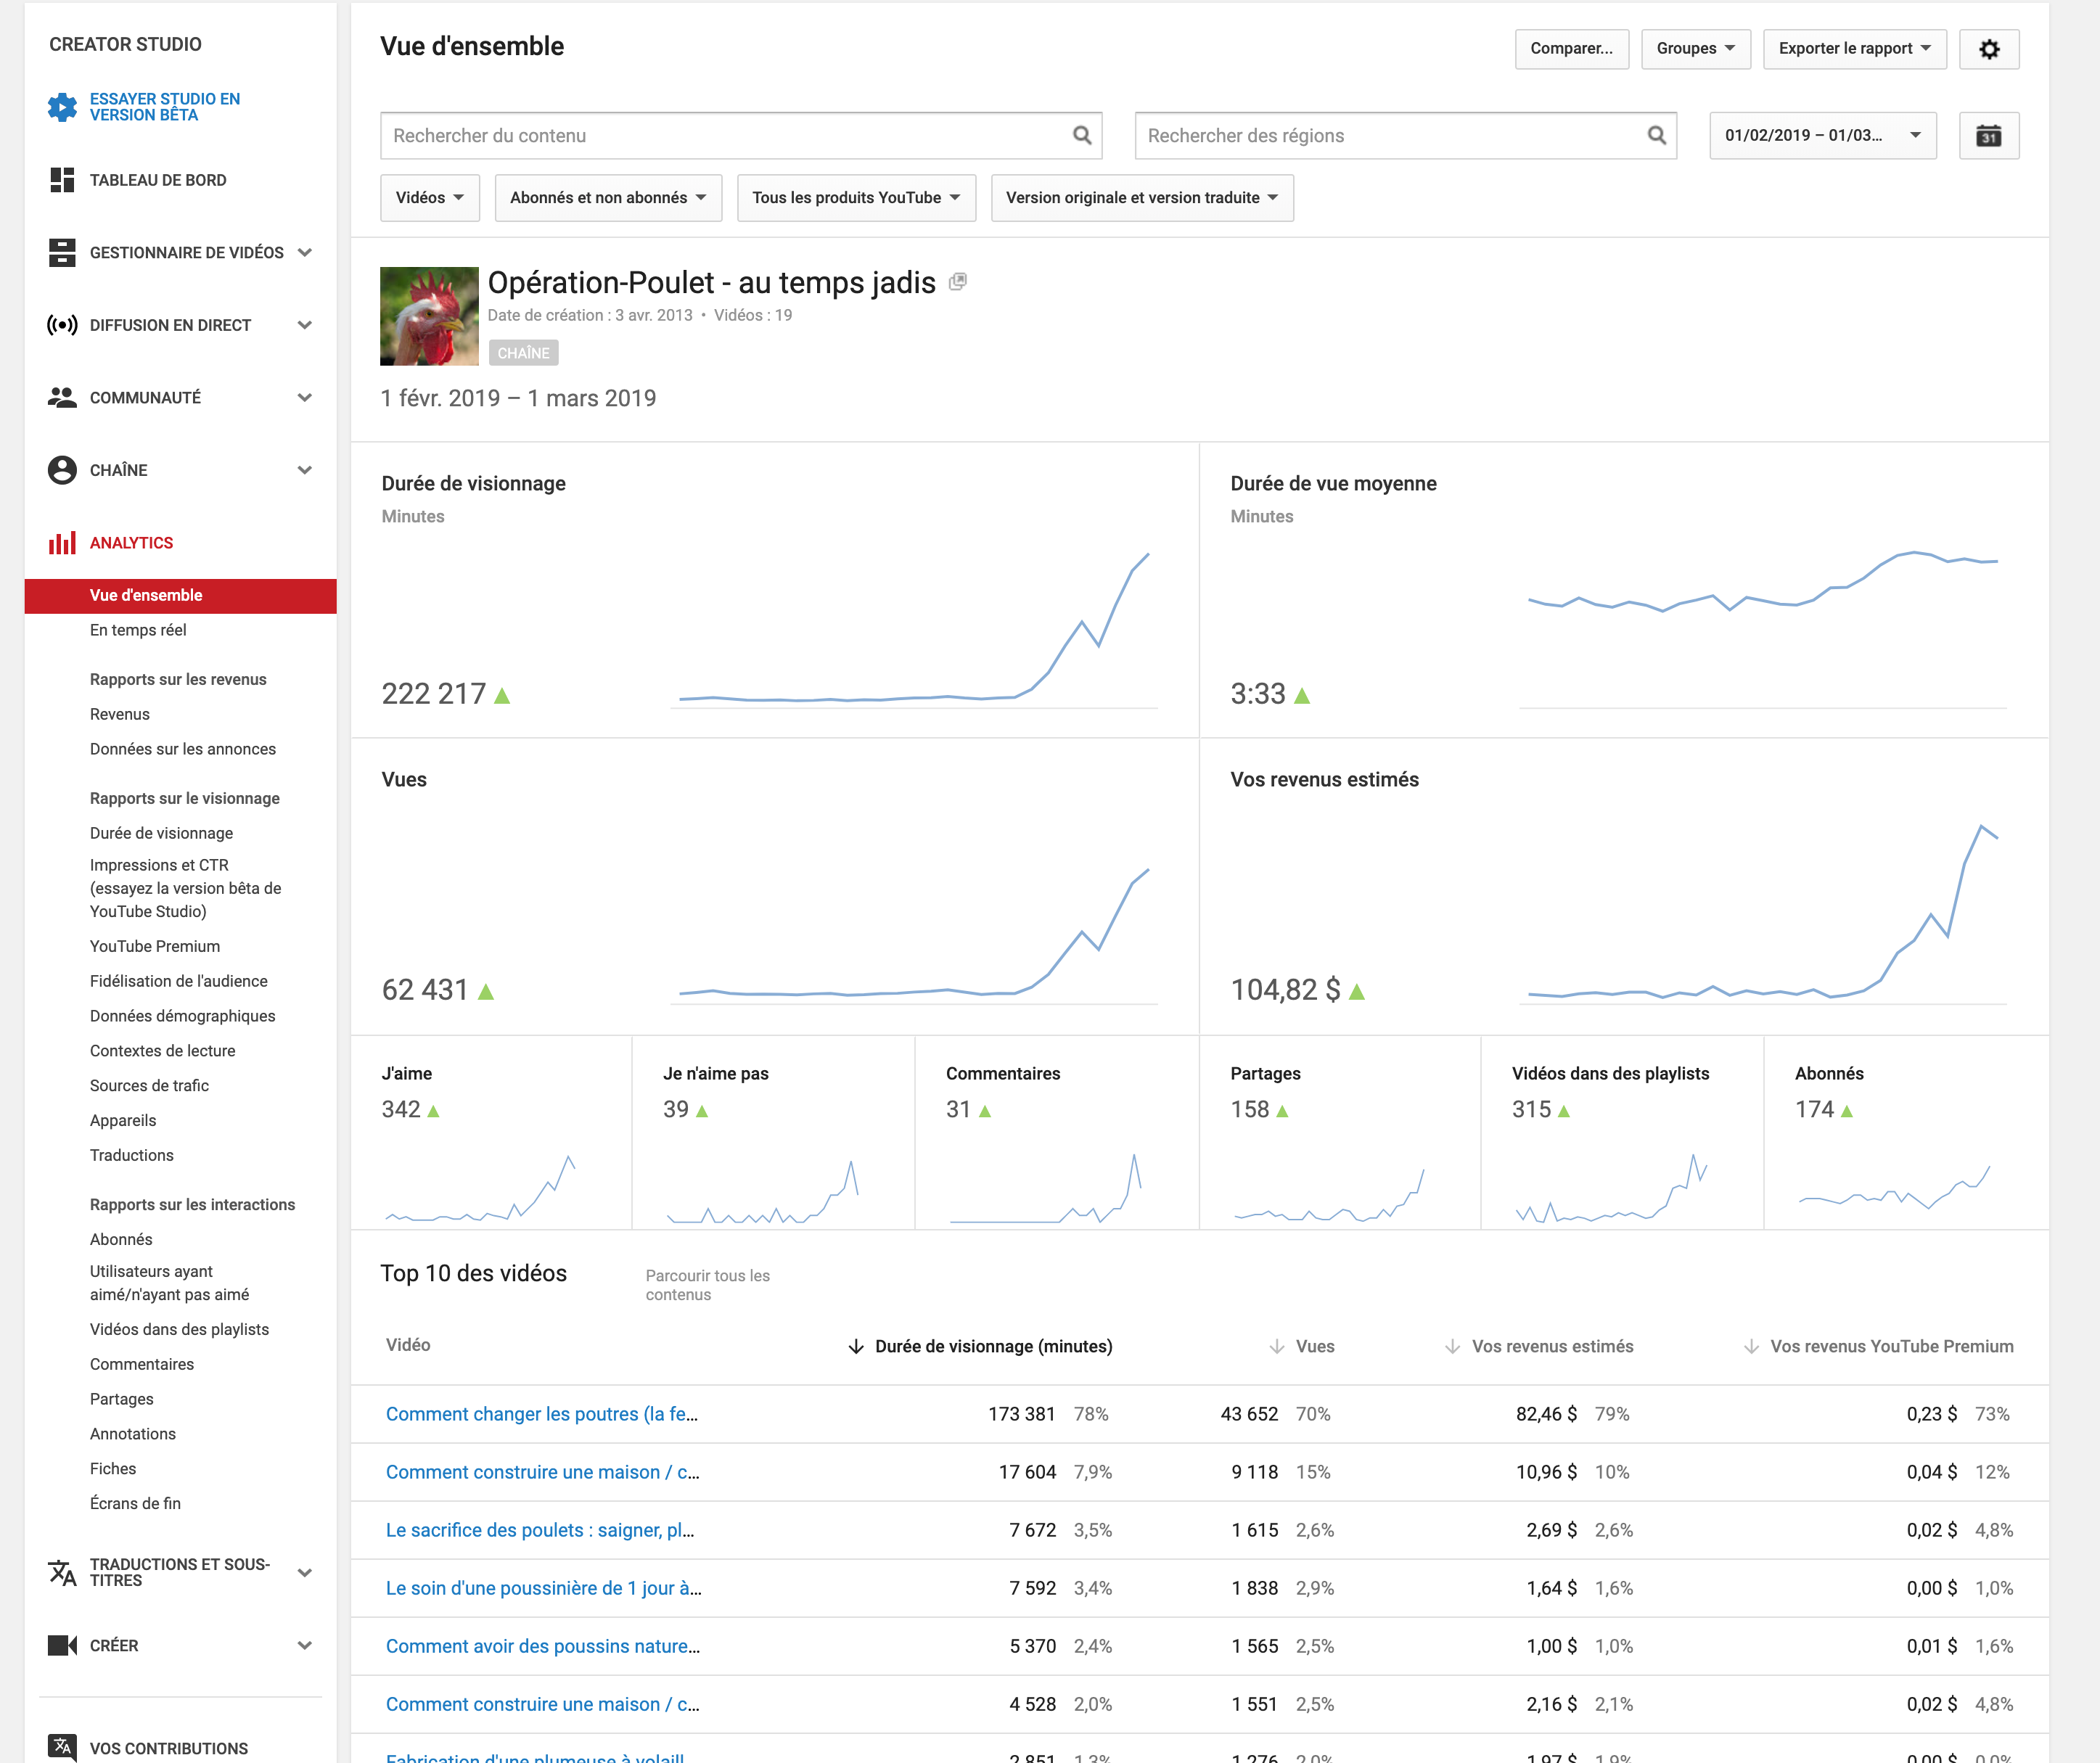Open video Le sacrifice des poulets
Viewport: 2100px width, 1763px height.
540,1530
